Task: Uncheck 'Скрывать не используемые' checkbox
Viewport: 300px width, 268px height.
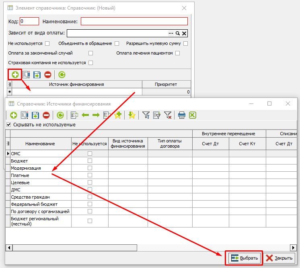Action: click(x=9, y=125)
